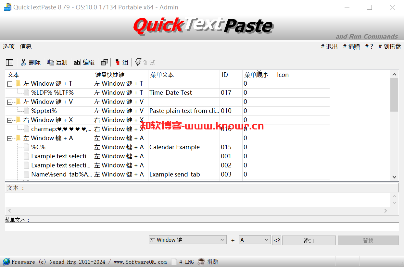Click folder icon of 右 Window 键 + X
This screenshot has width=404, height=267.
pos(18,120)
